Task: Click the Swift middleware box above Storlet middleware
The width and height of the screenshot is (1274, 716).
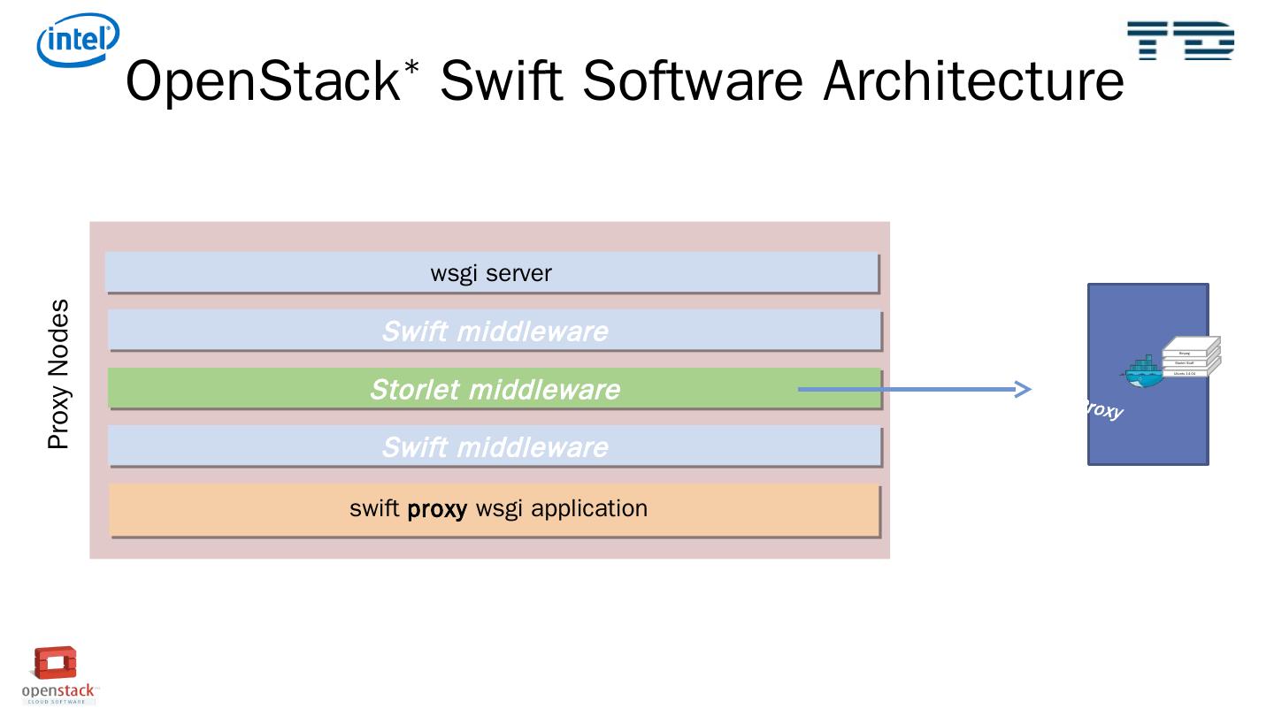Action: (495, 331)
